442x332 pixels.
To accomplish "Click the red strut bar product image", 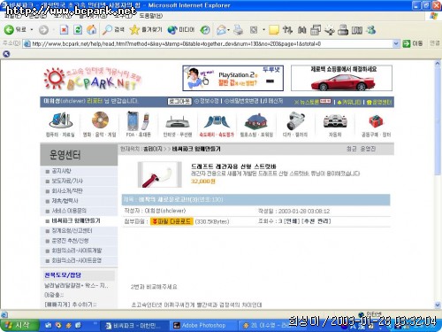I will pos(160,174).
